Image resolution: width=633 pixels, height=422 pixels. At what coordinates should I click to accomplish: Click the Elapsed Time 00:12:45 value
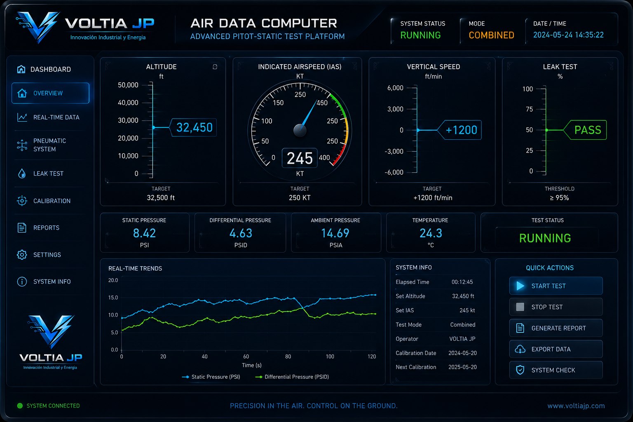(x=462, y=282)
